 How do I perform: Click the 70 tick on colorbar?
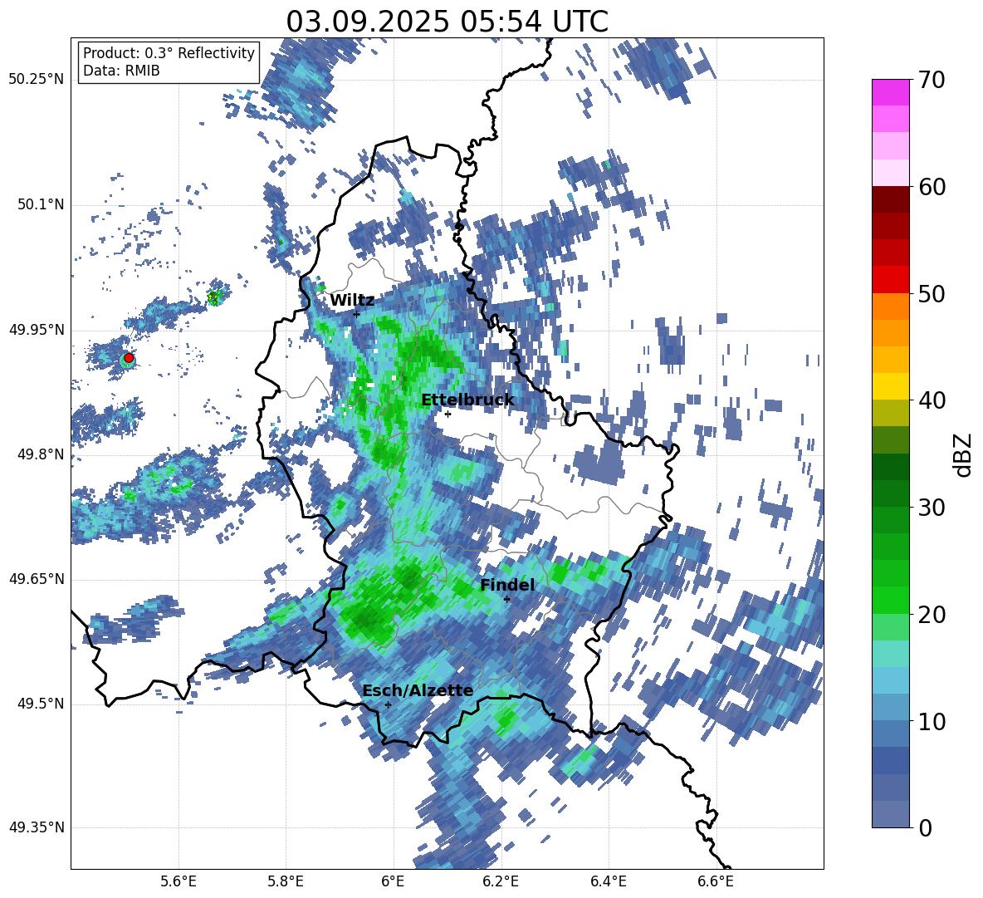click(932, 80)
